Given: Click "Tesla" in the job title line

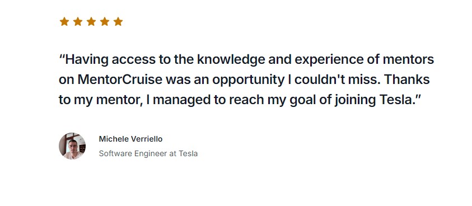Looking at the screenshot, I should [x=188, y=153].
